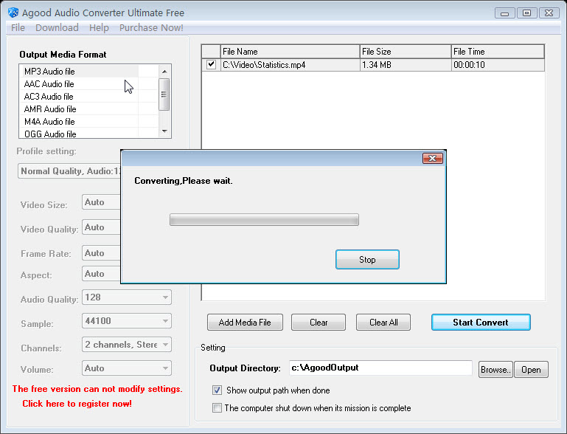Click the Agood app icon in title bar

pos(13,13)
